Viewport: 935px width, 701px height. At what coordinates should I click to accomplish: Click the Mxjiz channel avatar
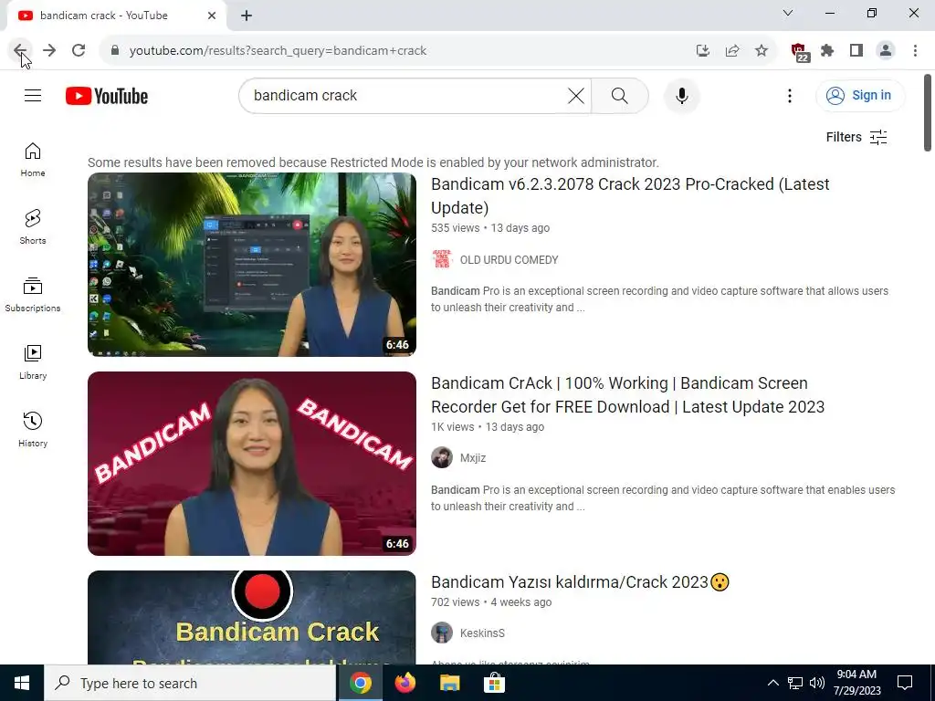click(x=442, y=458)
